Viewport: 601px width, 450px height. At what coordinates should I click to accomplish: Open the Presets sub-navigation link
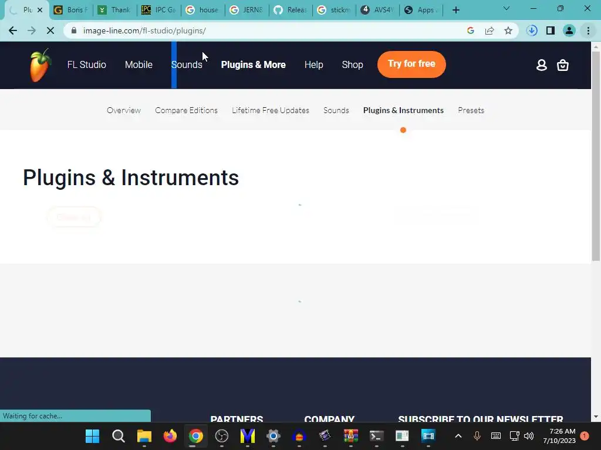click(x=471, y=110)
